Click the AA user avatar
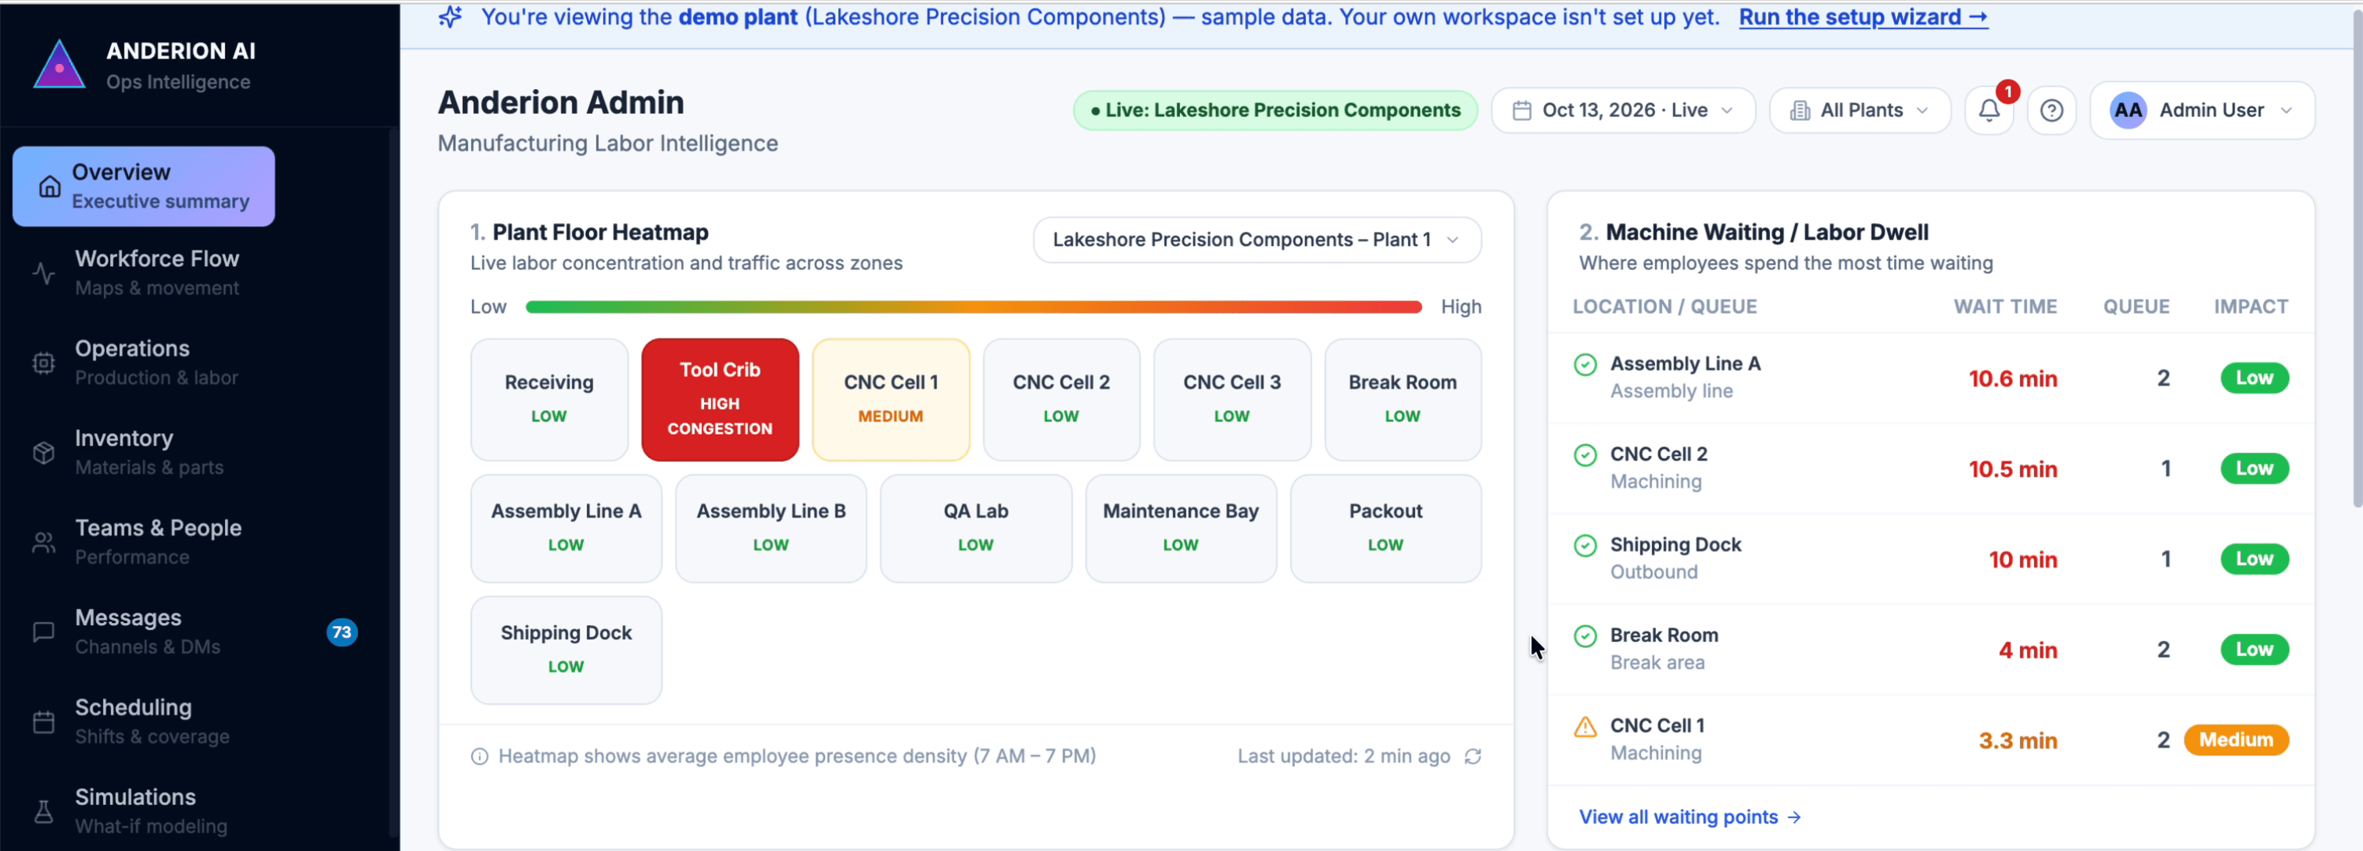 (2128, 111)
